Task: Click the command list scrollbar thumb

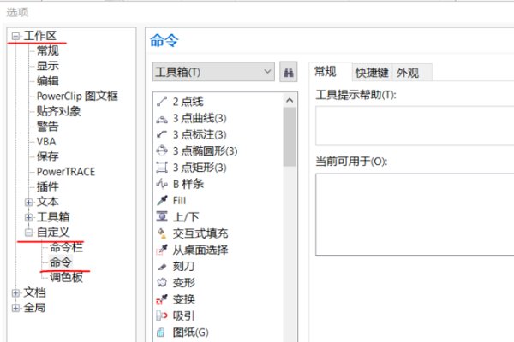Action: pyautogui.click(x=290, y=137)
